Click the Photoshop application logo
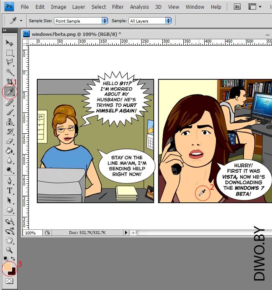 coord(9,7)
